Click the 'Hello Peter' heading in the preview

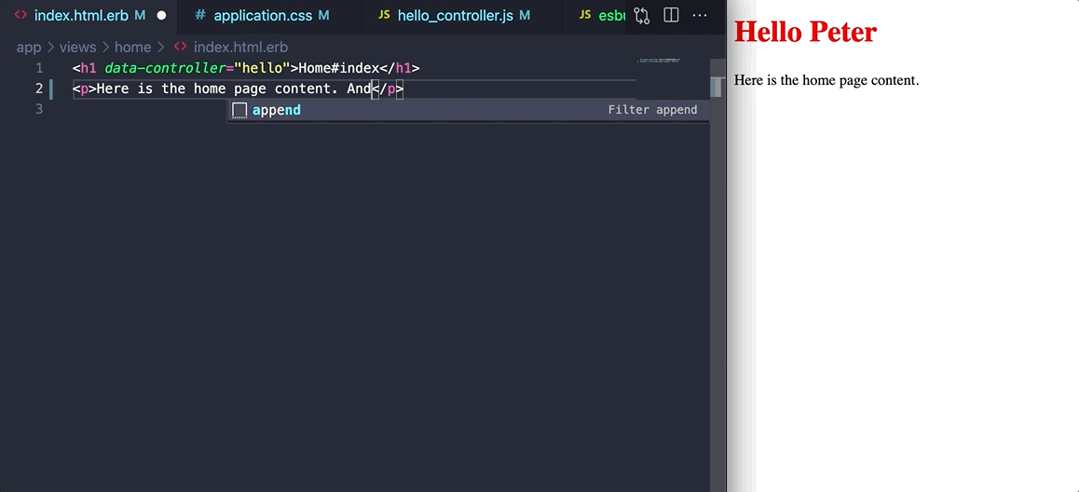(805, 32)
